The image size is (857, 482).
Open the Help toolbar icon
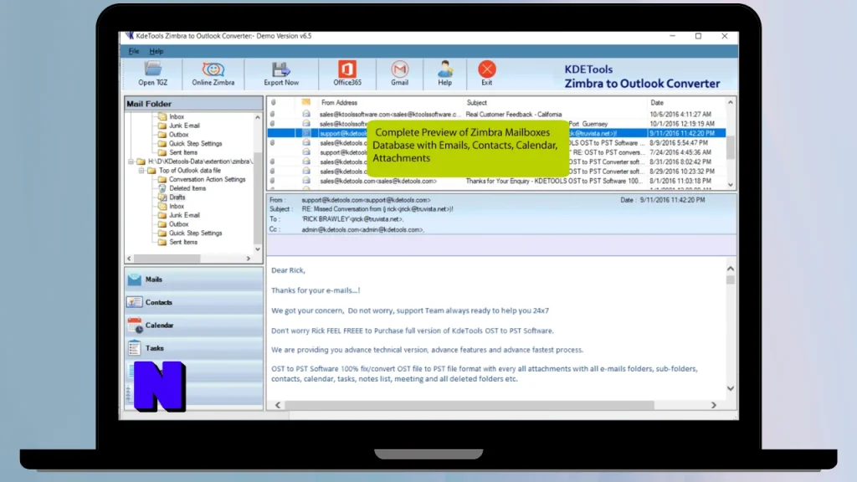[445, 74]
